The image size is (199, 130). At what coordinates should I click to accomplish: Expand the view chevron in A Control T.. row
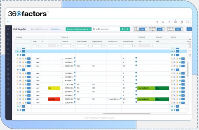tap(34, 81)
